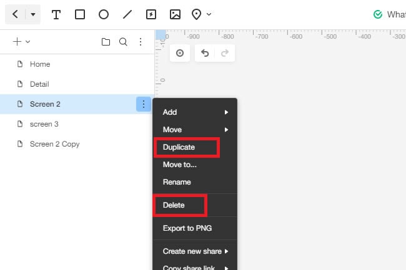Add a new page with plus icon
The image size is (406, 270).
(17, 42)
